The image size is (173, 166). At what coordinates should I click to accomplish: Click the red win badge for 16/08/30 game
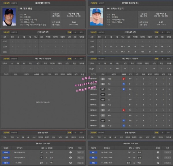pos(123,110)
